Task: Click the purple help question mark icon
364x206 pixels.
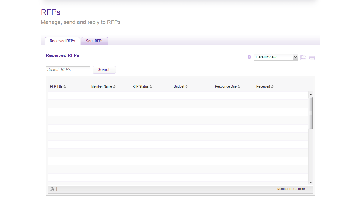Action: click(249, 57)
